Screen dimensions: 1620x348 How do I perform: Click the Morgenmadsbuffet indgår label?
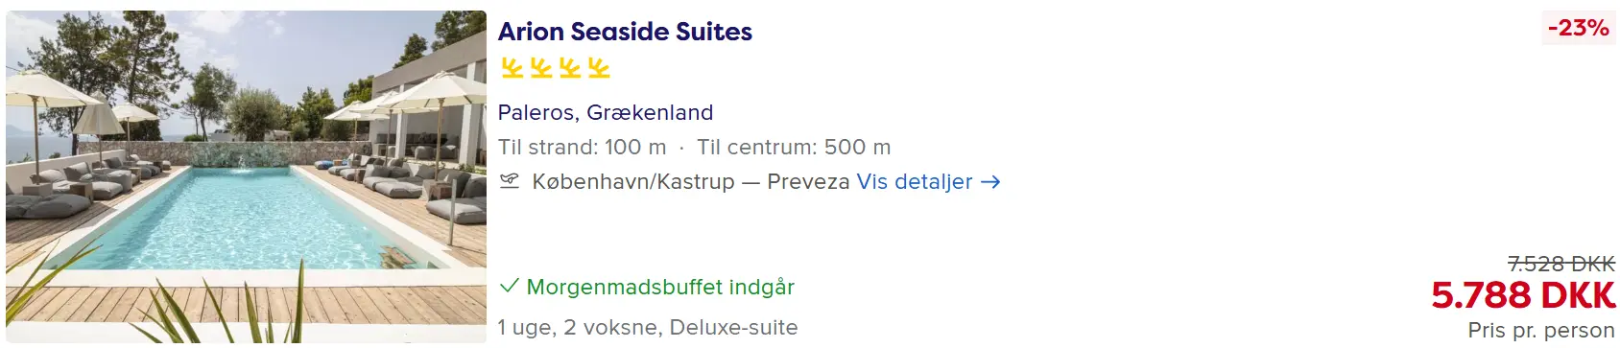pos(660,287)
